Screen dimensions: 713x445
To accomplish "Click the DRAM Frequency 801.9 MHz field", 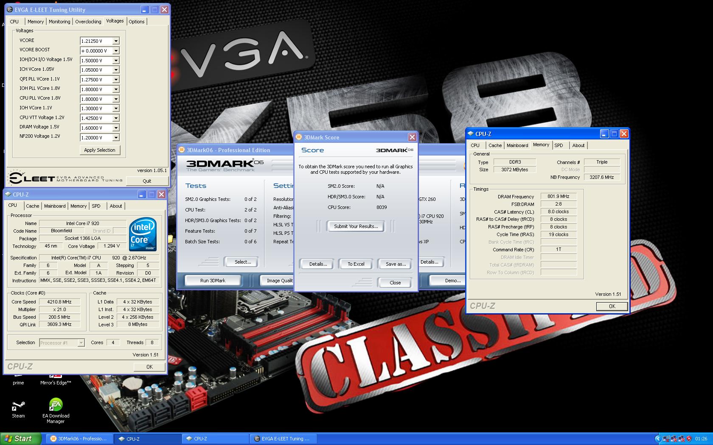I will (x=559, y=197).
